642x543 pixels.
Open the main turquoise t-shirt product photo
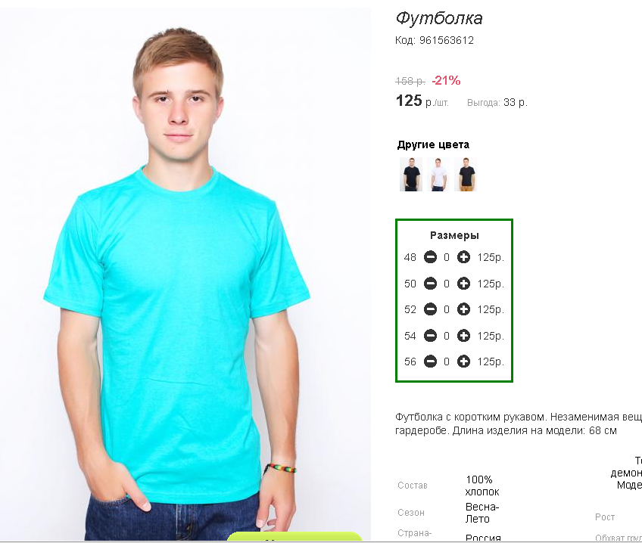pos(185,274)
